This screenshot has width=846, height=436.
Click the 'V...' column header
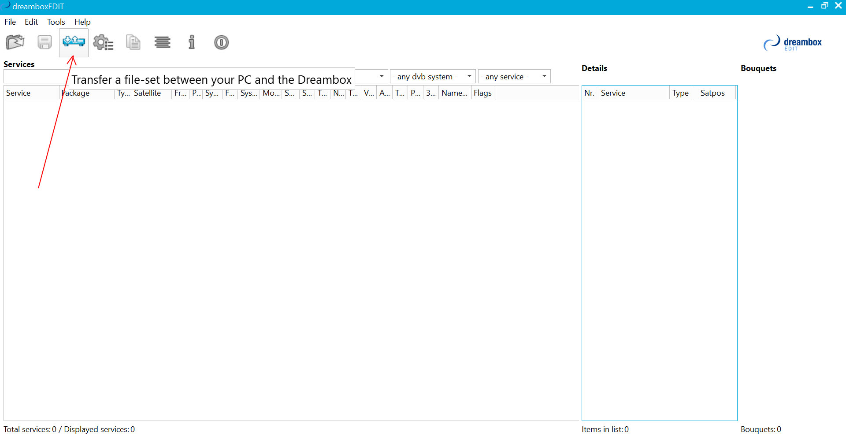[369, 93]
